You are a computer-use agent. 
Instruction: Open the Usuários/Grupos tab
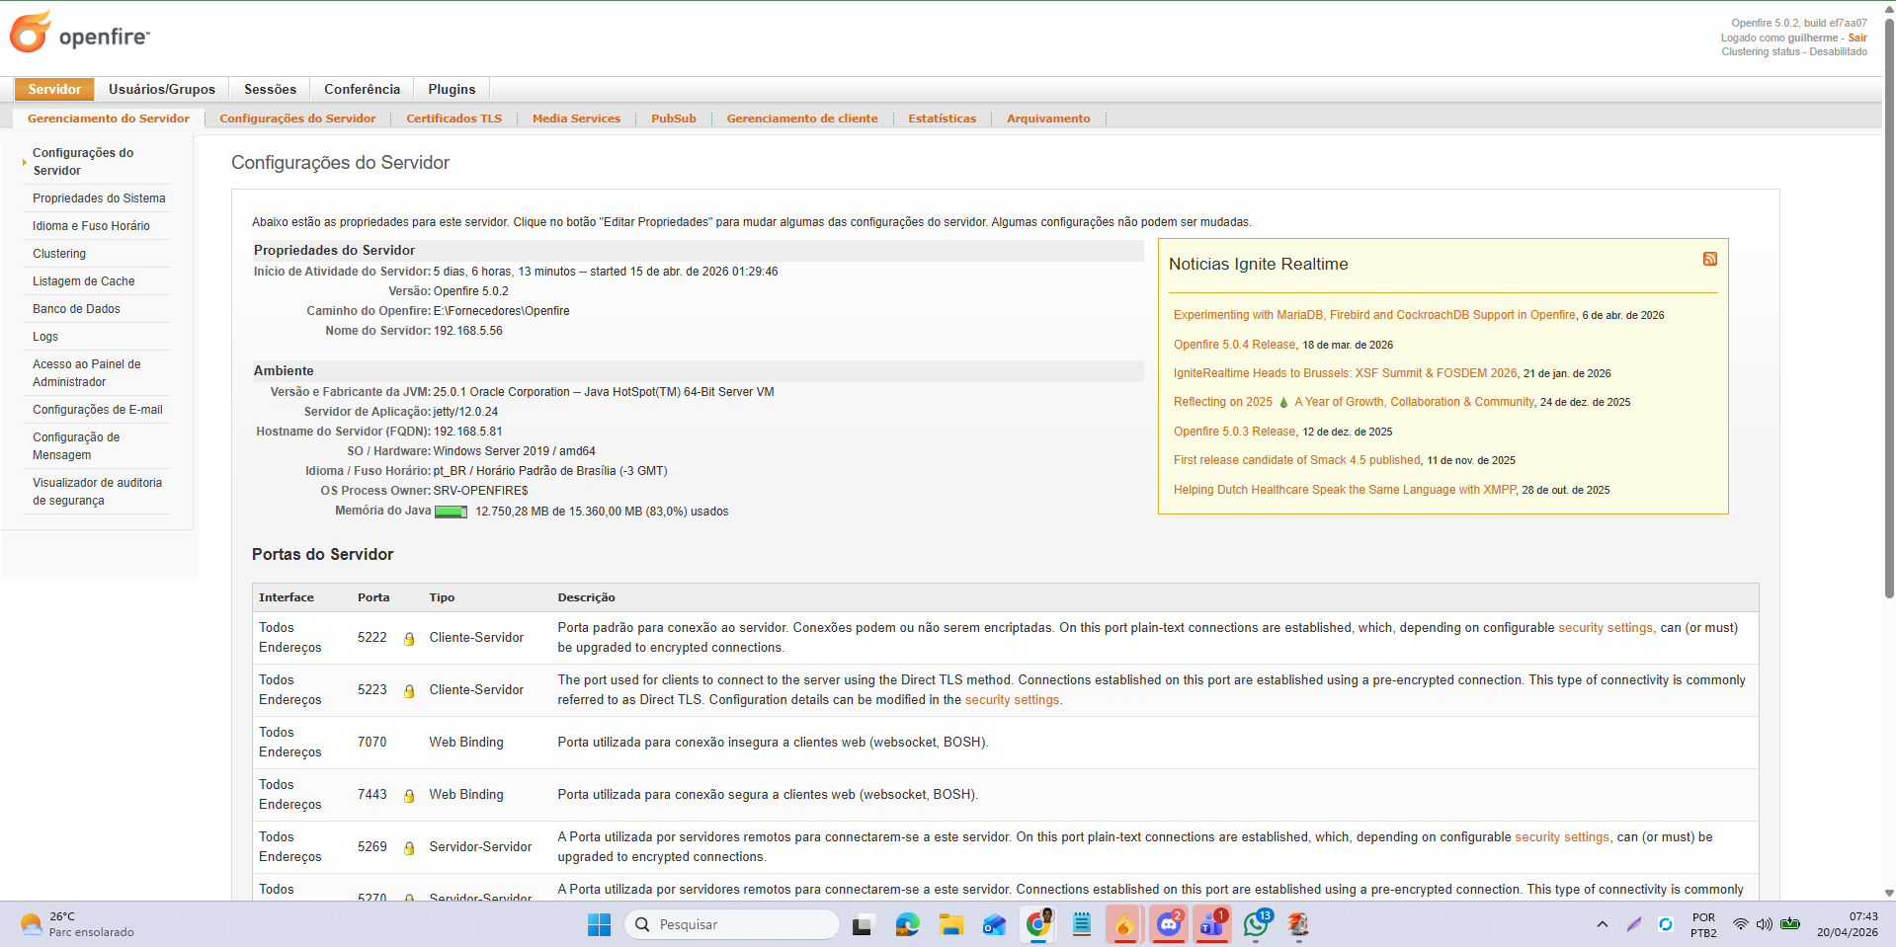tap(162, 89)
